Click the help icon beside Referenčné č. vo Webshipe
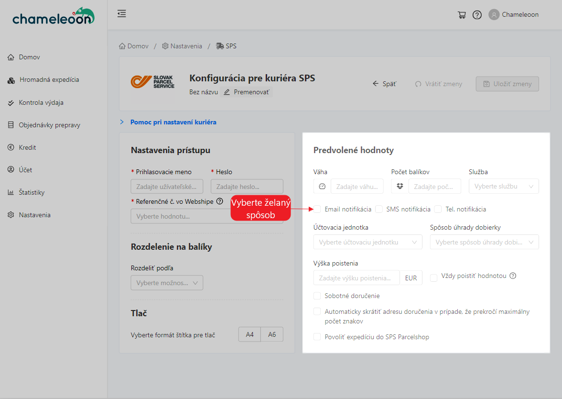 (x=219, y=201)
